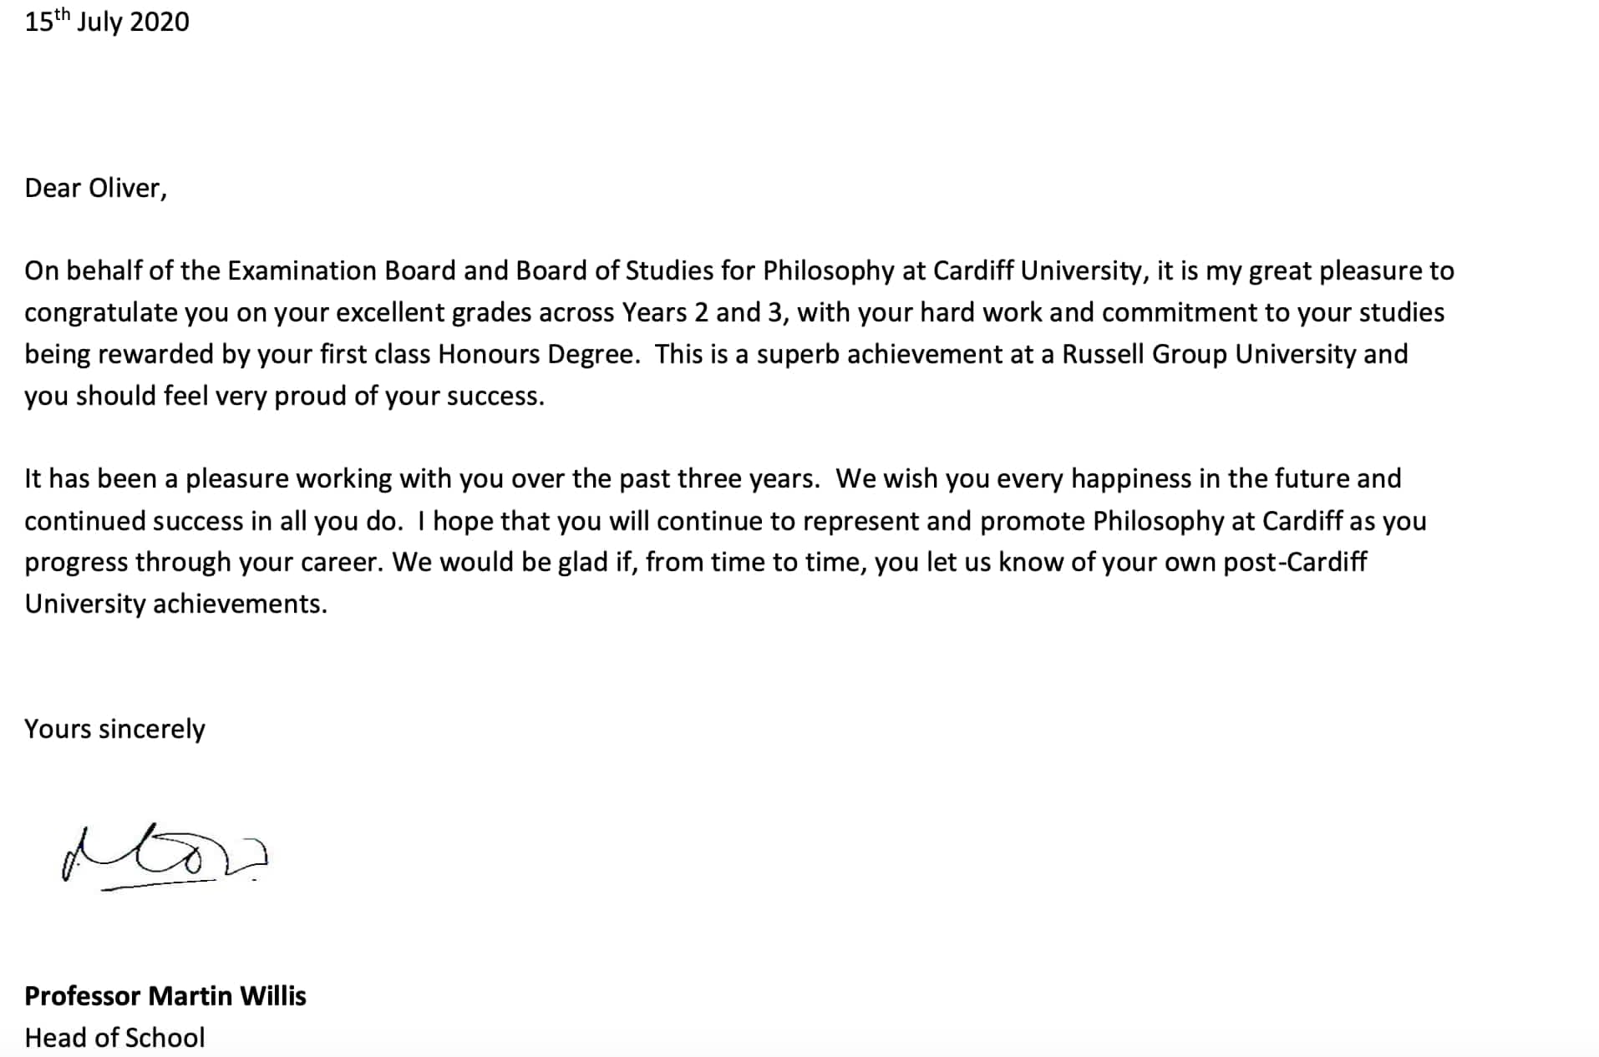1599x1057 pixels.
Task: Click the date 15th July 2020
Action: click(107, 21)
